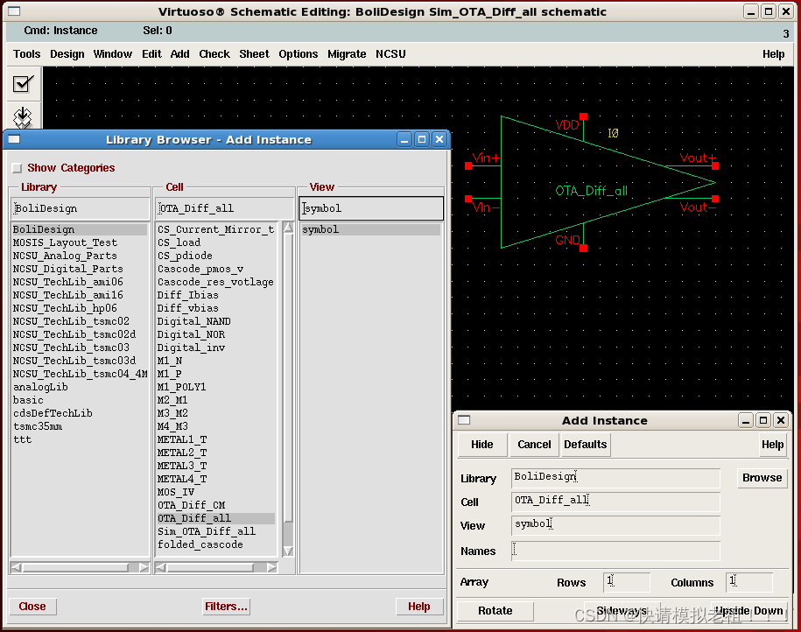Open Library Browser window menu icon

(x=14, y=139)
